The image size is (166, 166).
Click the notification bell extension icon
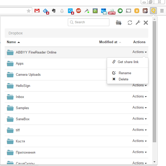[x=62, y=11]
